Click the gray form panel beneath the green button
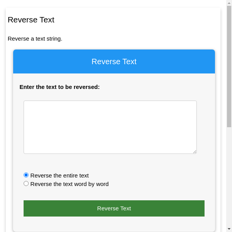This screenshot has width=232, height=232. tap(114, 223)
